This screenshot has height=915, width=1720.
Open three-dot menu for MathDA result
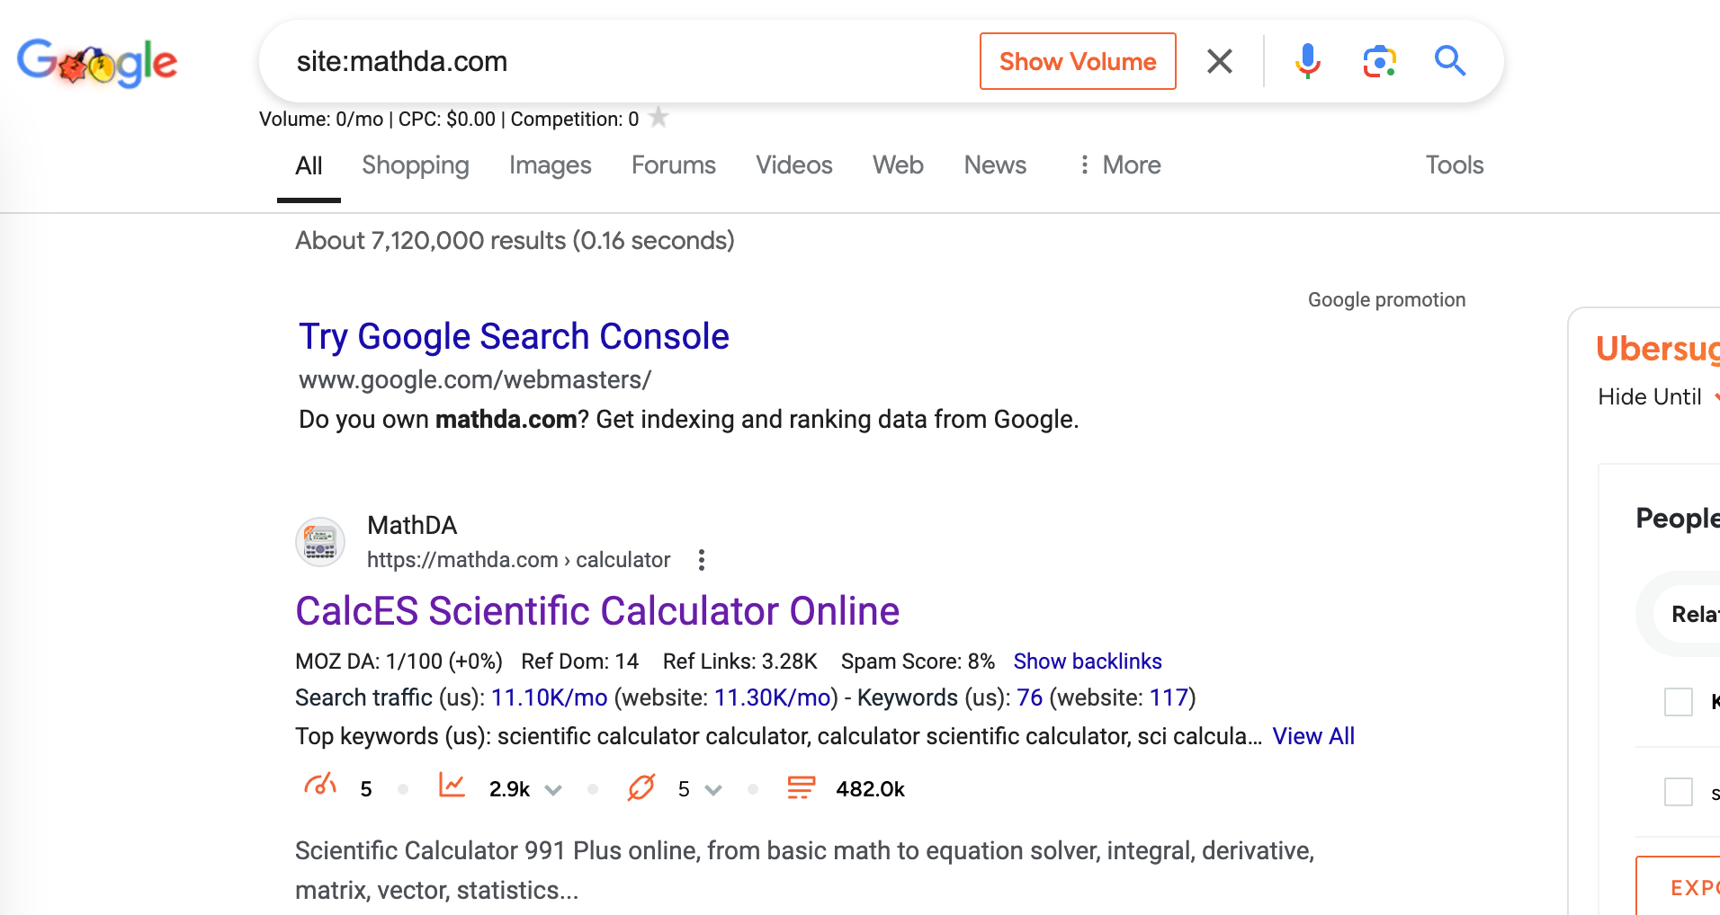point(702,560)
